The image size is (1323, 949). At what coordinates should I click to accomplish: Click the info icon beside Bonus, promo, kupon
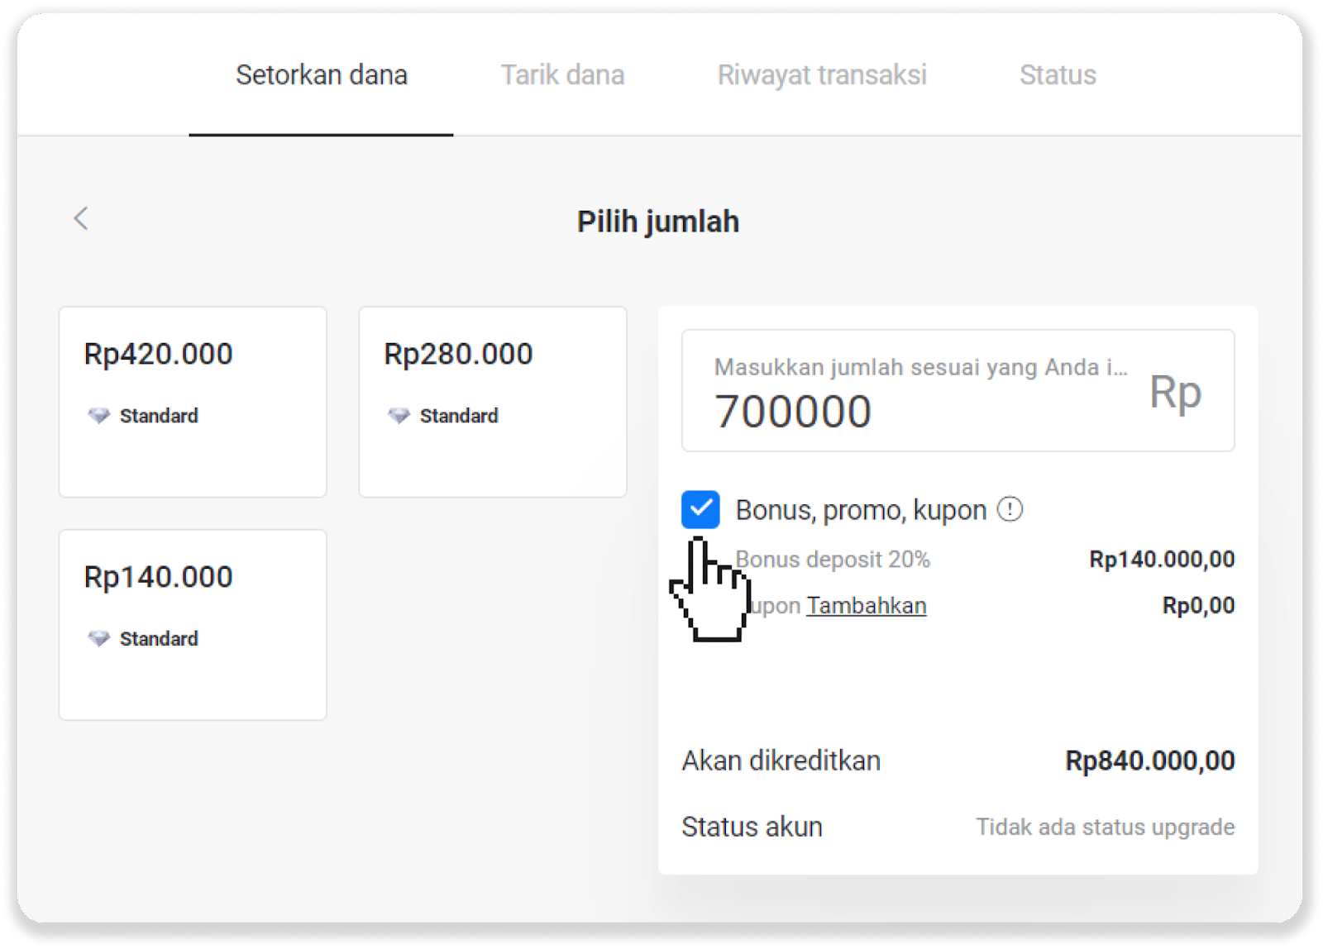pyautogui.click(x=1010, y=509)
